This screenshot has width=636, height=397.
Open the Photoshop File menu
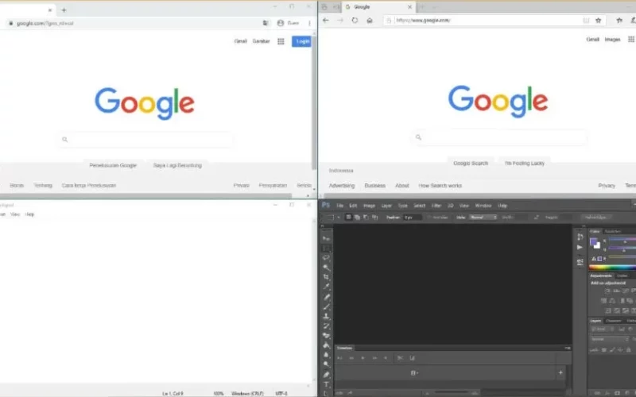click(340, 206)
